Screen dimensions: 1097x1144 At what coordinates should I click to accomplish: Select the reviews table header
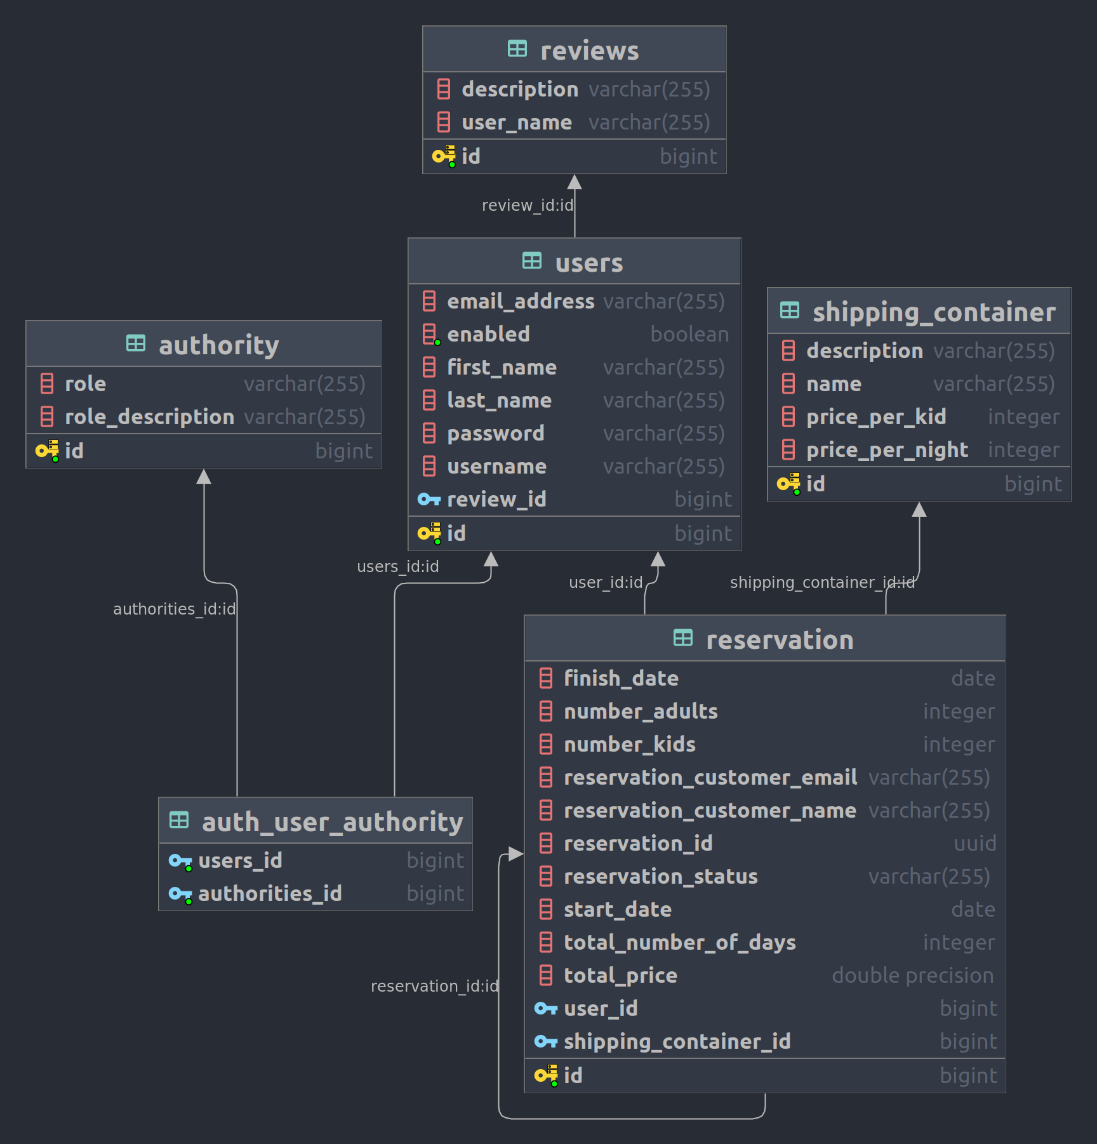575,49
